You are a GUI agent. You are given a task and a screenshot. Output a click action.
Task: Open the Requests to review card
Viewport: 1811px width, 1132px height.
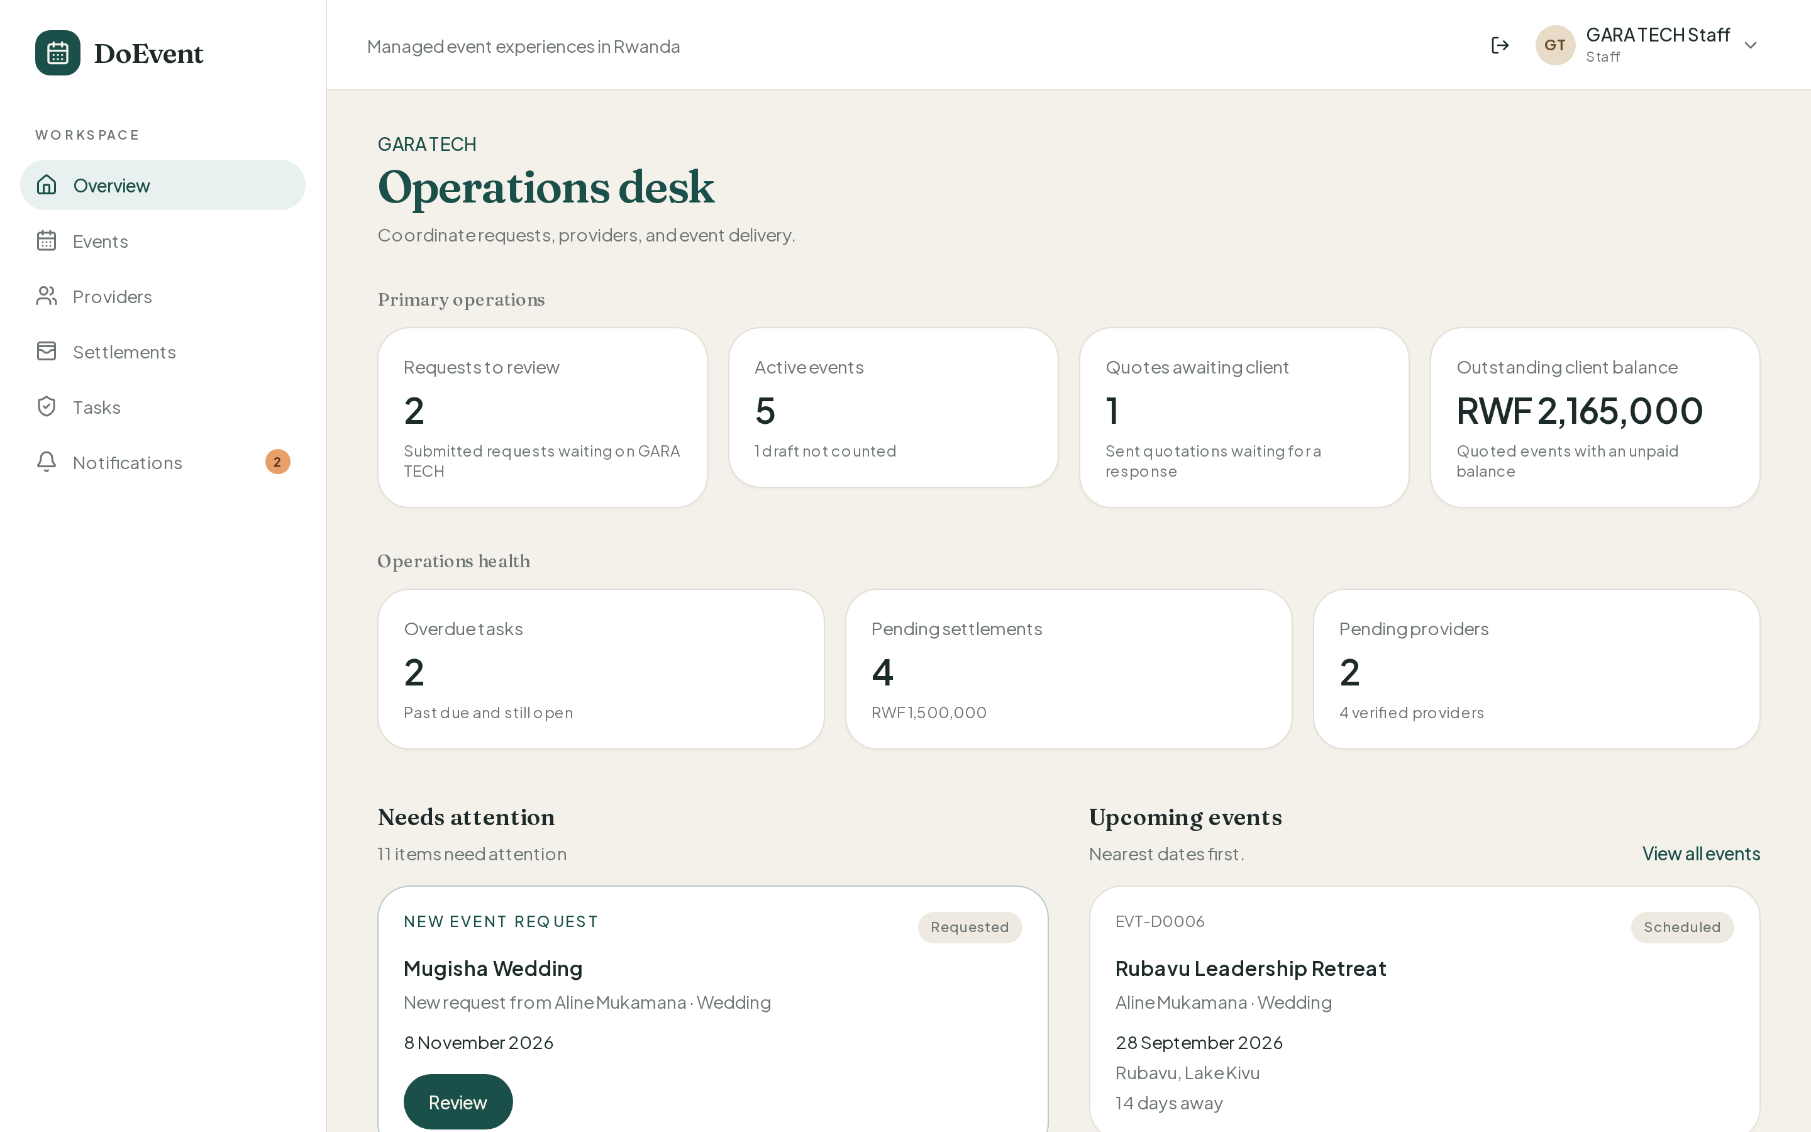[x=543, y=418]
